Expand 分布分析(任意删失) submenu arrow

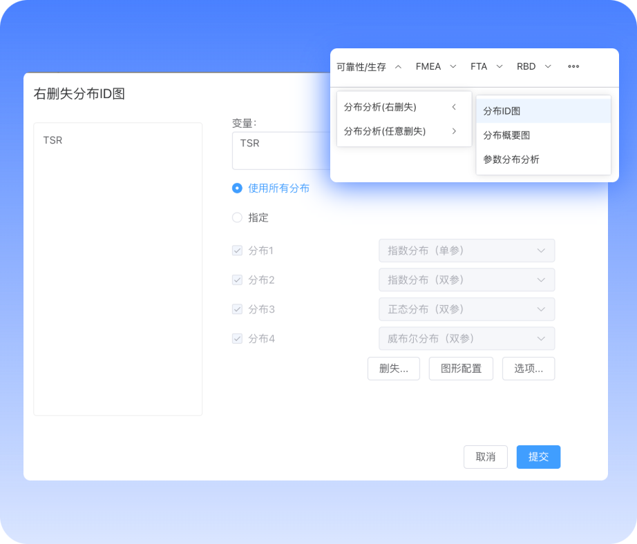coord(454,131)
